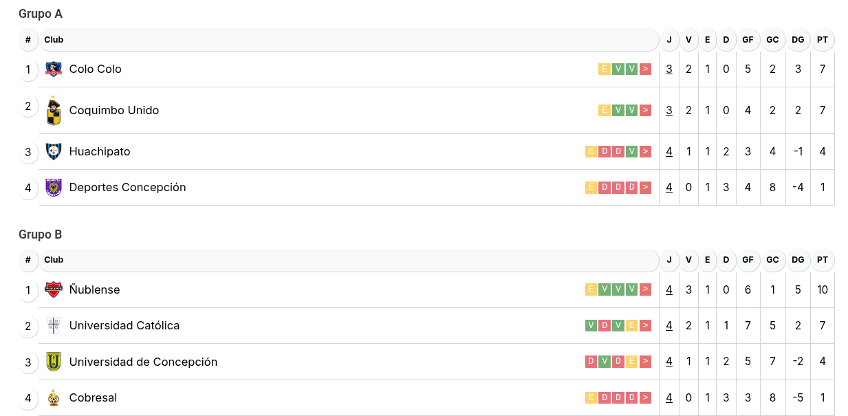The height and width of the screenshot is (416, 848).
Task: Click Coquimbo Unido's games played number 3
Action: pos(669,110)
